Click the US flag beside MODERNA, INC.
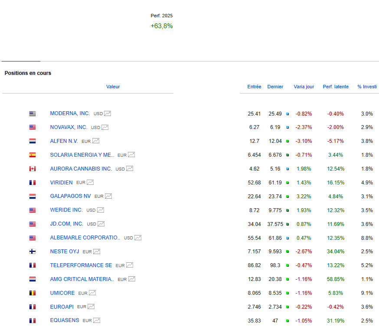This screenshot has height=329, width=379. (33, 114)
